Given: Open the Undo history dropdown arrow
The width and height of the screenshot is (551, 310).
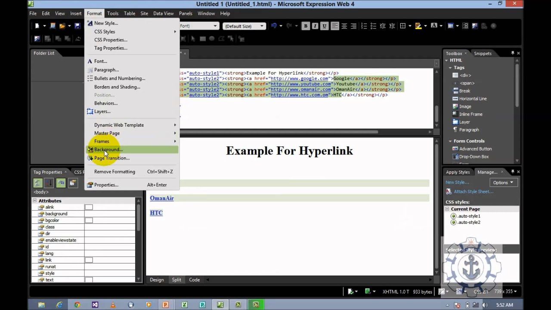Looking at the screenshot, I should [x=281, y=26].
